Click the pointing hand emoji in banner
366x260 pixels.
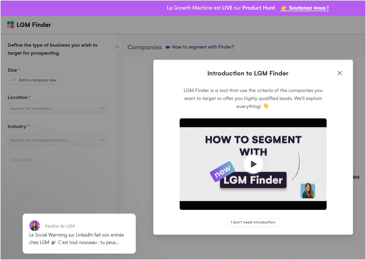(x=284, y=8)
